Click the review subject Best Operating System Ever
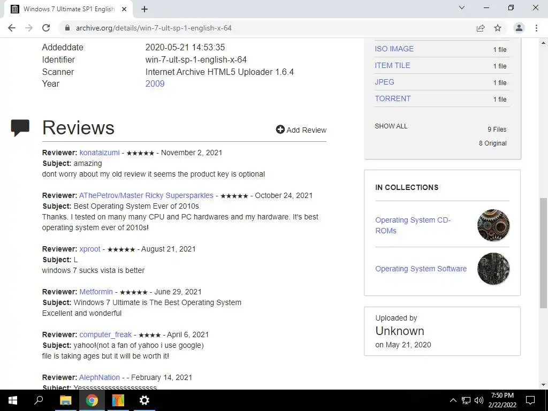Screen dimensions: 548x411 (136, 206)
